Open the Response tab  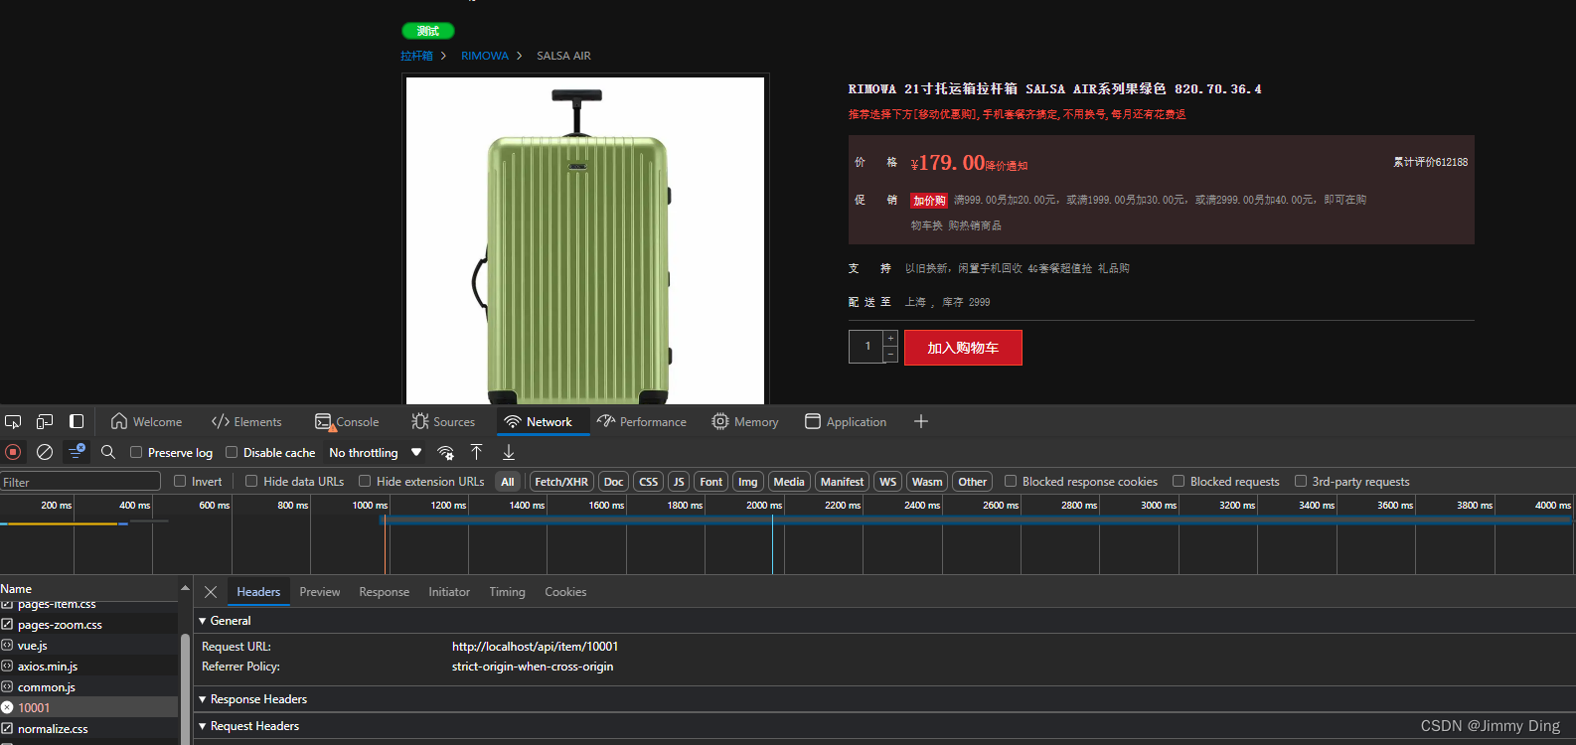(384, 592)
